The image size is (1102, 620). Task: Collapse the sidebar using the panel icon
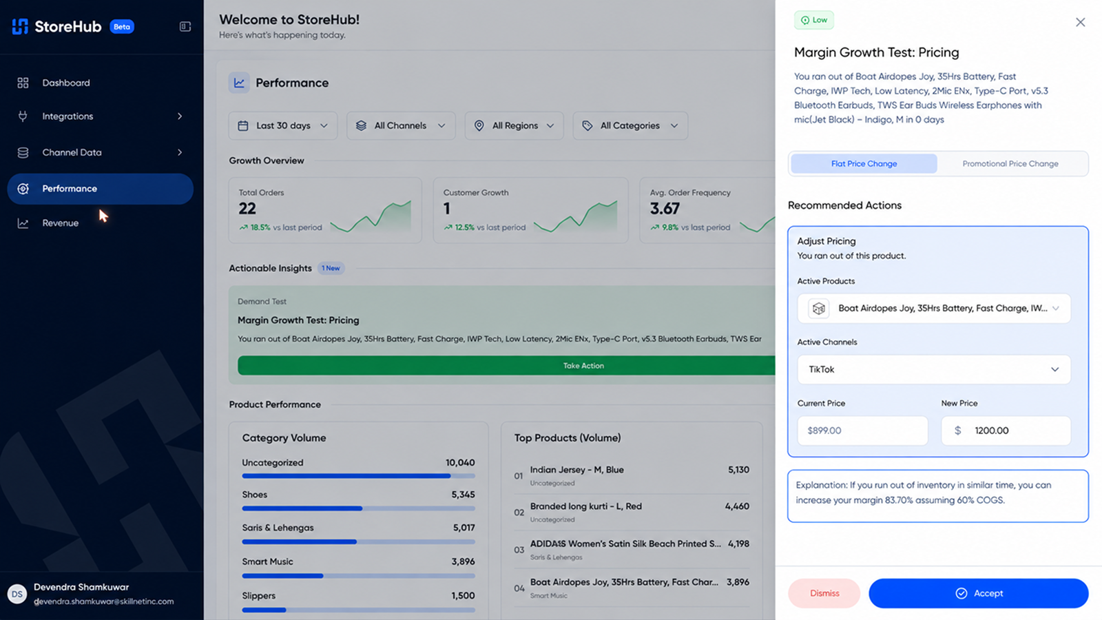coord(185,26)
